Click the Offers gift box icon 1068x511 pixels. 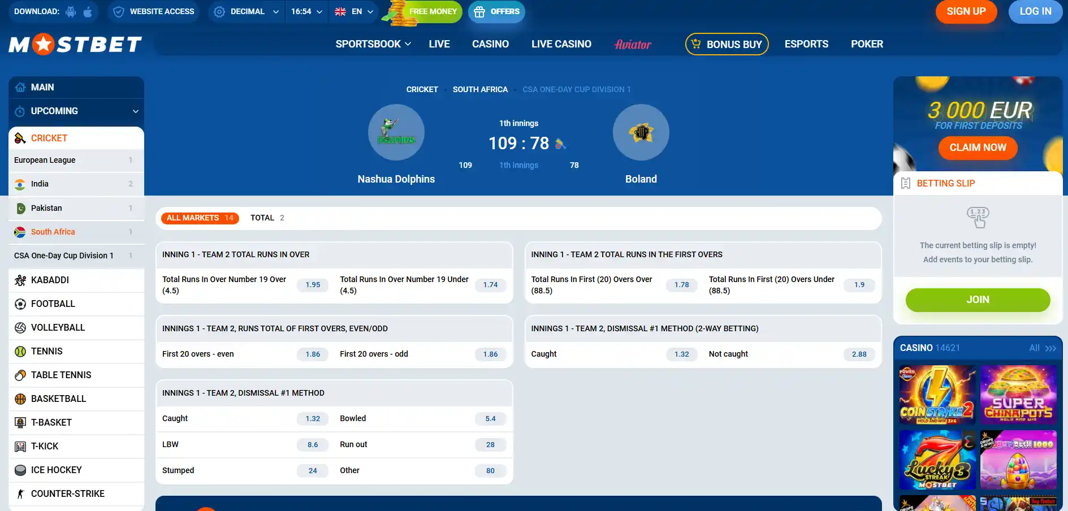click(x=479, y=12)
